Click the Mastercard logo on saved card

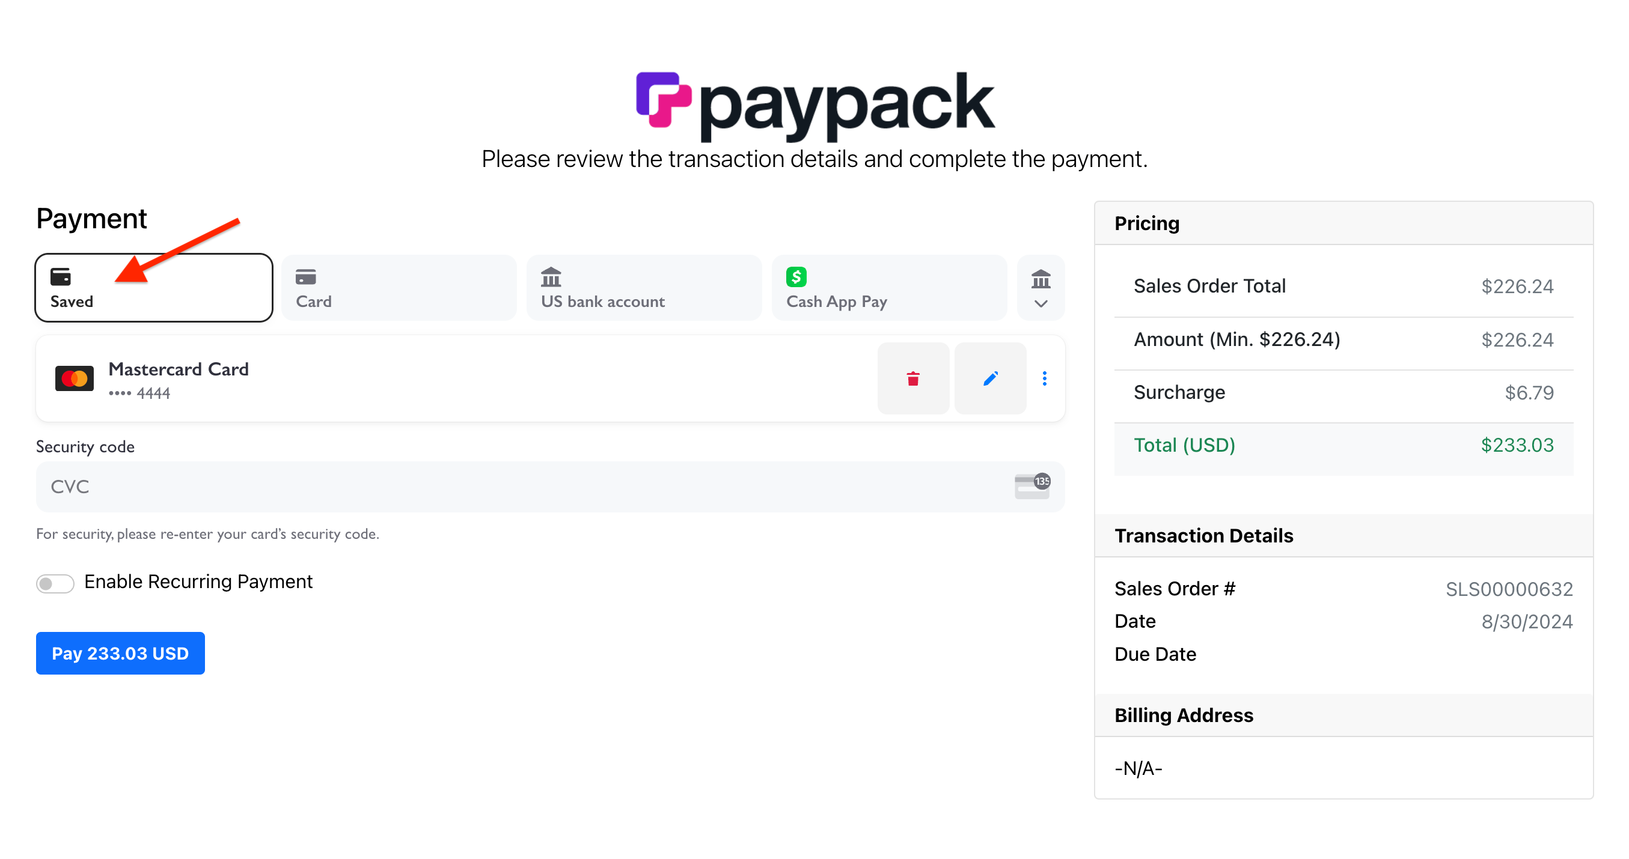pyautogui.click(x=74, y=378)
